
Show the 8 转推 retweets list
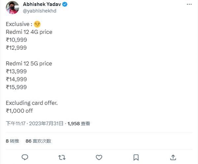(x=12, y=141)
